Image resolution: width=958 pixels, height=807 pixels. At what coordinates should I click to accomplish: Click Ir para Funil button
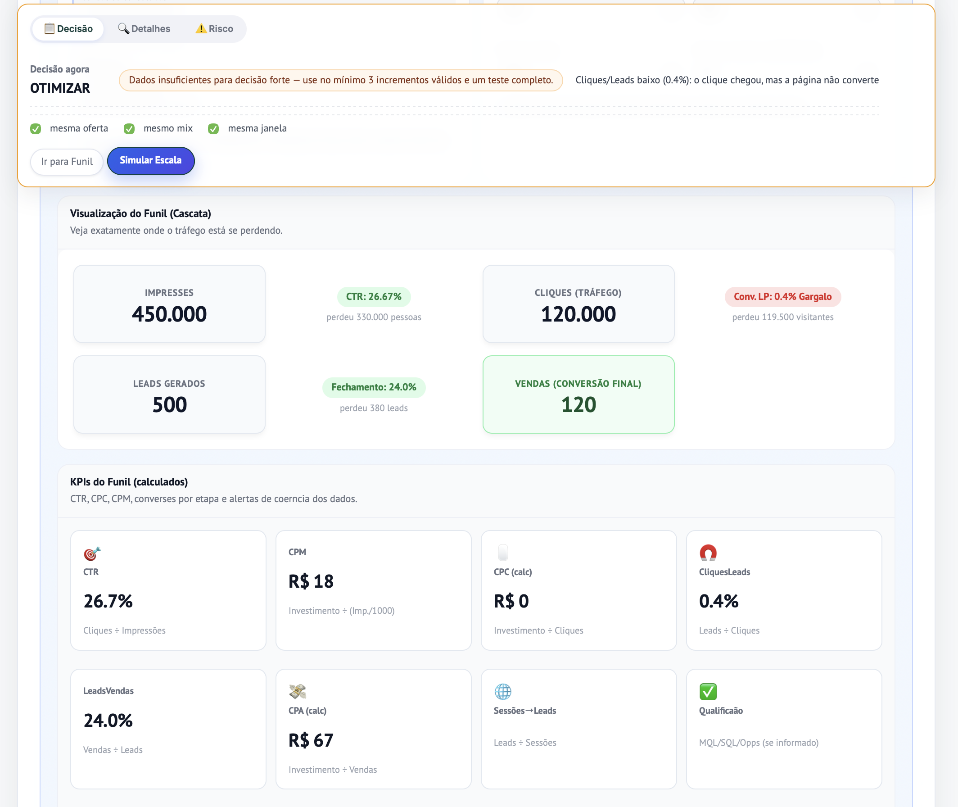(67, 162)
